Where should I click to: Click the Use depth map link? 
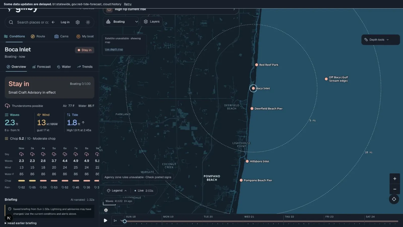tap(114, 49)
